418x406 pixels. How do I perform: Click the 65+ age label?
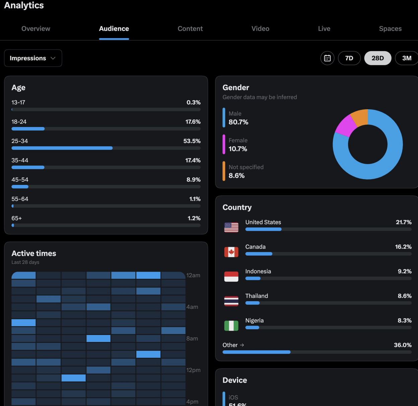tap(17, 218)
